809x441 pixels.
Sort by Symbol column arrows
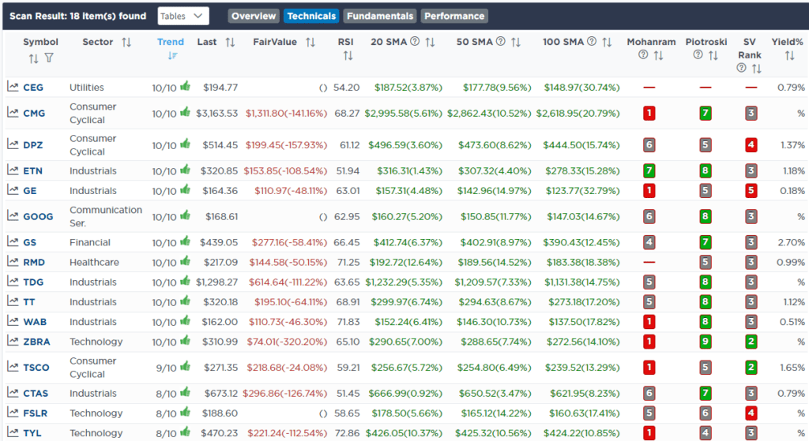(x=33, y=58)
